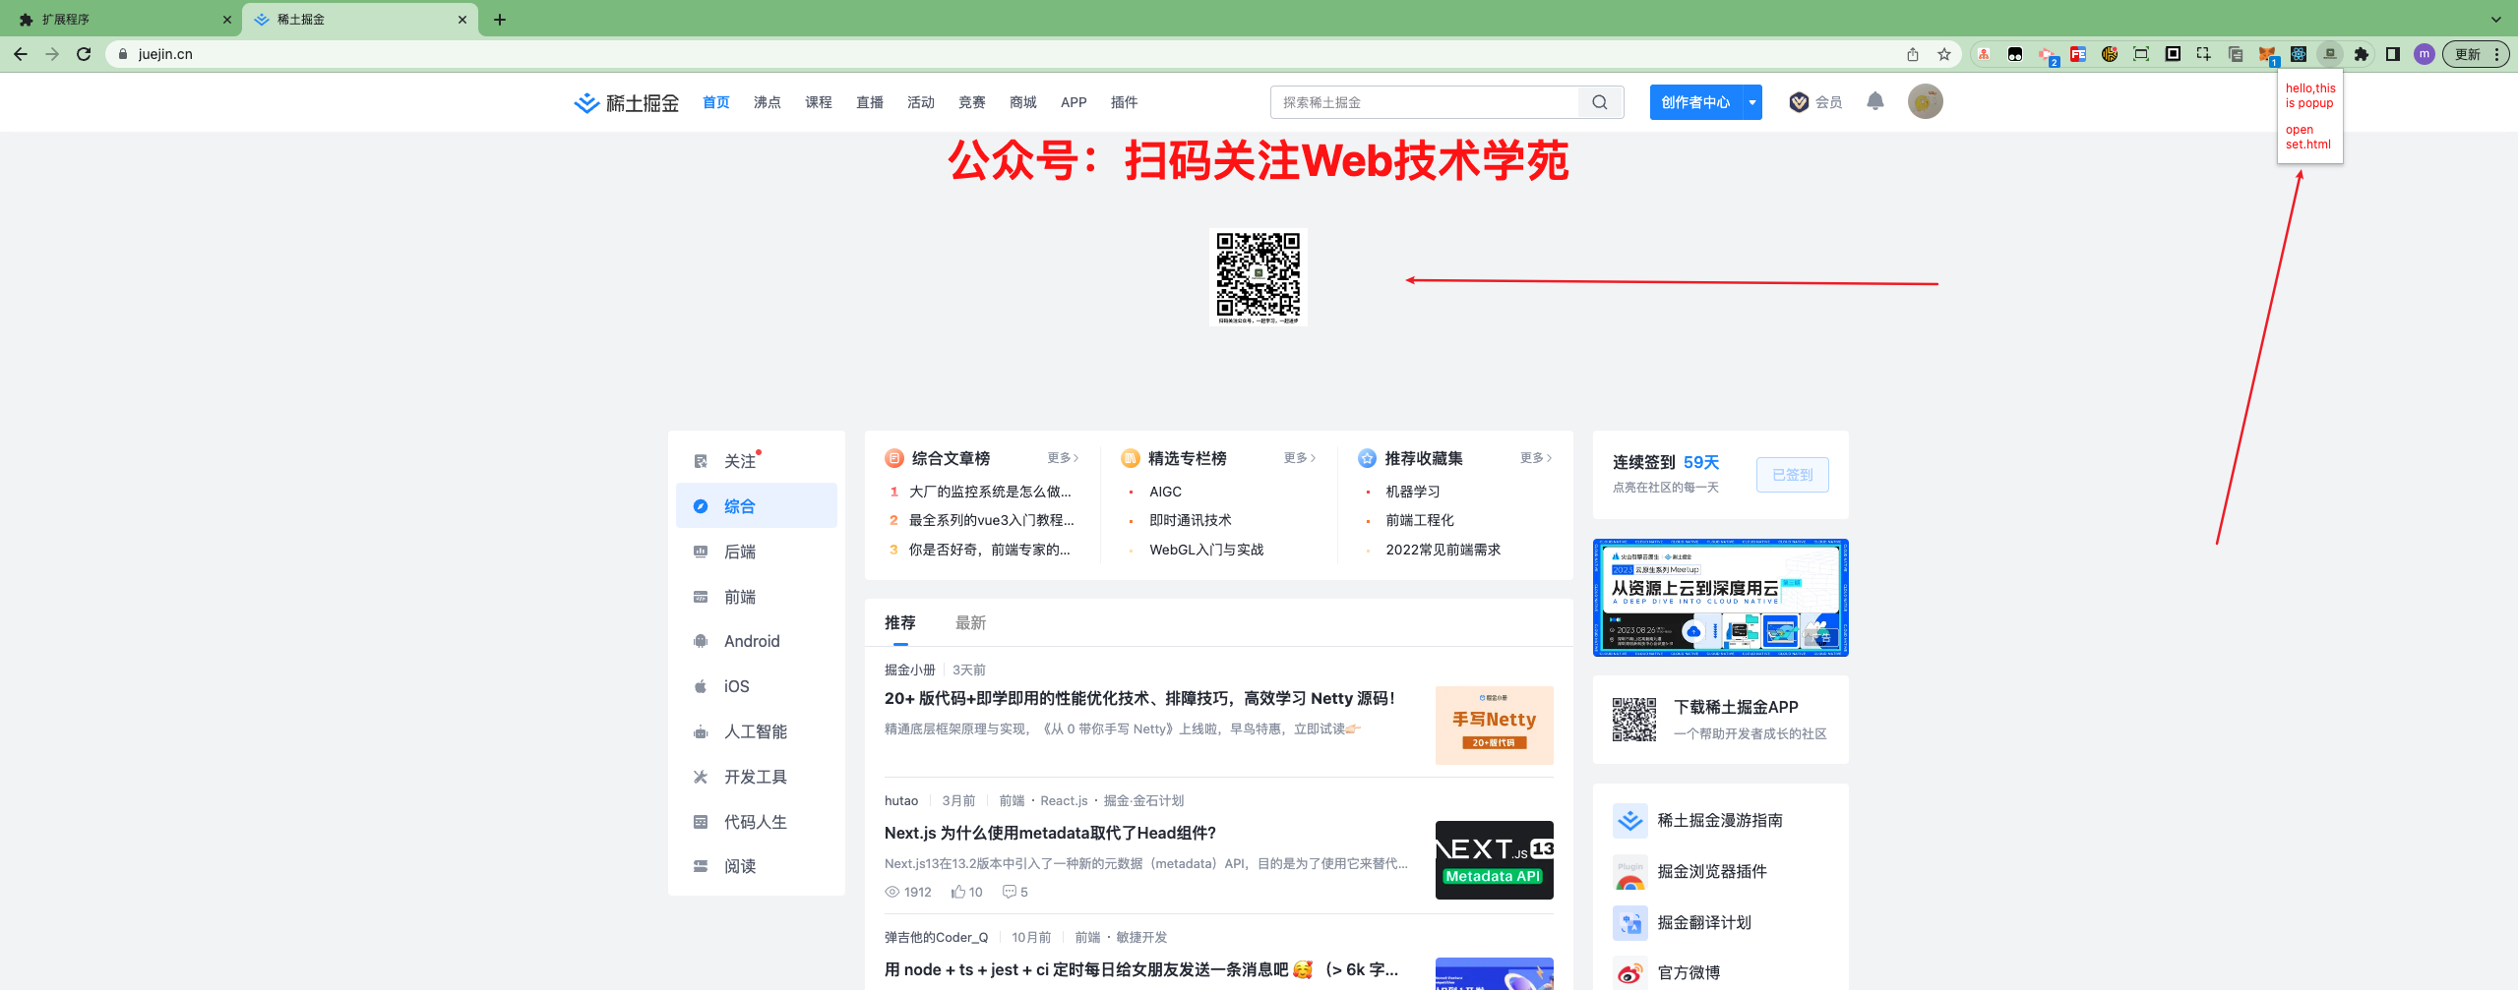Open the Chrome extensions puzzle icon
The width and height of the screenshot is (2518, 990).
coord(2360,54)
